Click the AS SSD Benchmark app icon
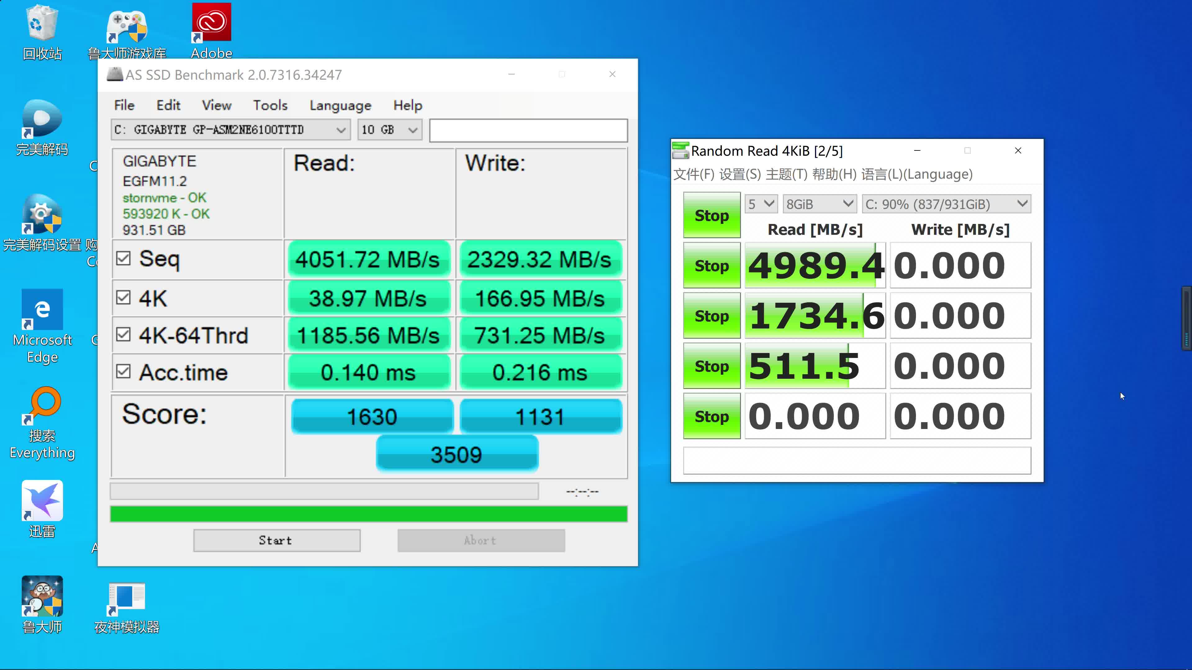This screenshot has height=670, width=1192. point(113,74)
